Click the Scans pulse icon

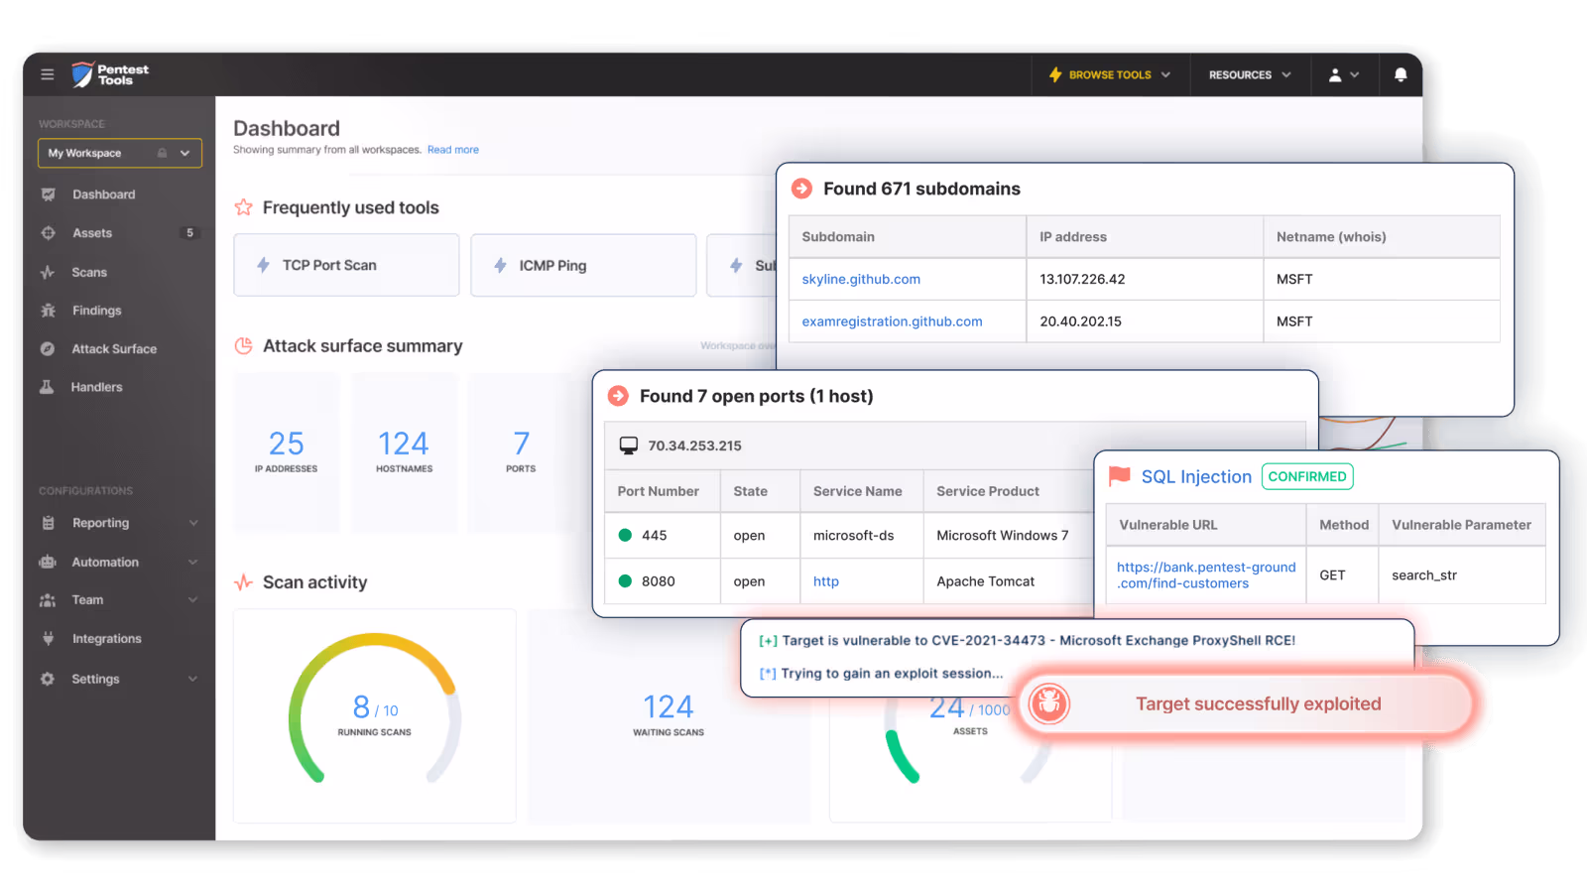48,272
